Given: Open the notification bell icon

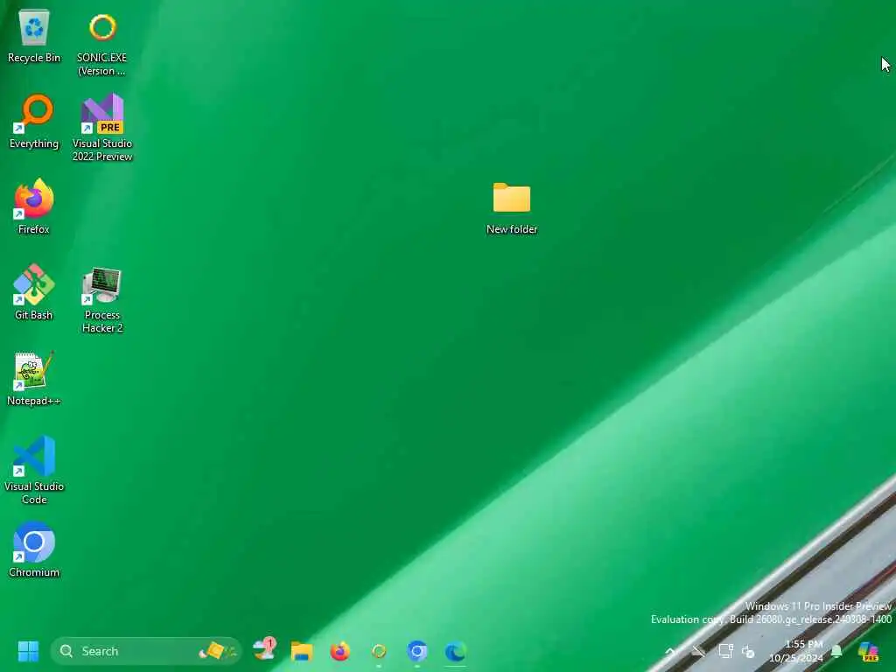Looking at the screenshot, I should coord(836,651).
